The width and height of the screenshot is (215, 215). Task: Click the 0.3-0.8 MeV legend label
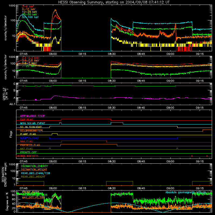pyautogui.click(x=31, y=60)
